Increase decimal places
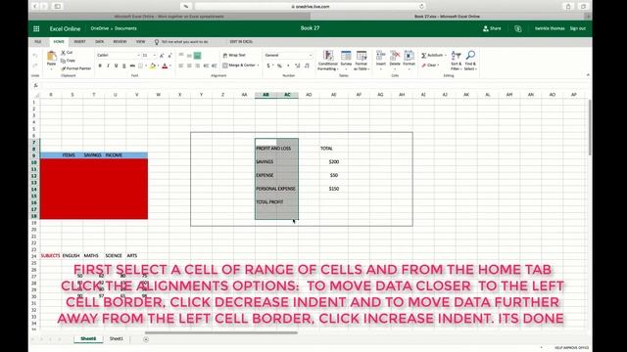 point(298,66)
